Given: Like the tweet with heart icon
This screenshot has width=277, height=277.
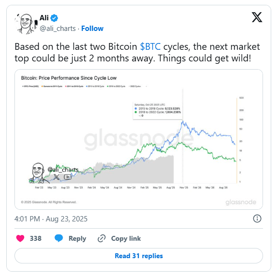Looking at the screenshot, I should coord(20,238).
